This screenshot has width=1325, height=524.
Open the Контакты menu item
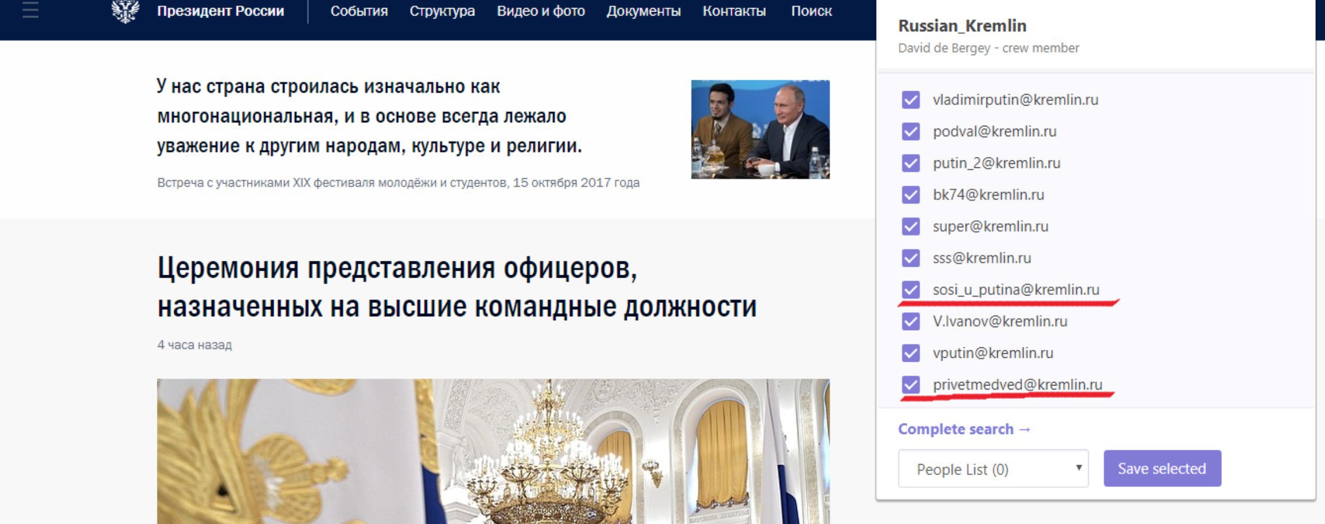coord(734,11)
